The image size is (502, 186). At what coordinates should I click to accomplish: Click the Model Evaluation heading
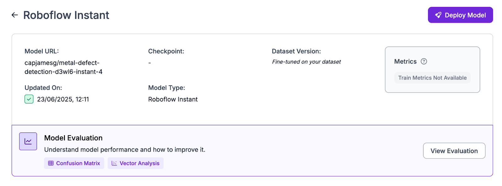[x=73, y=138]
